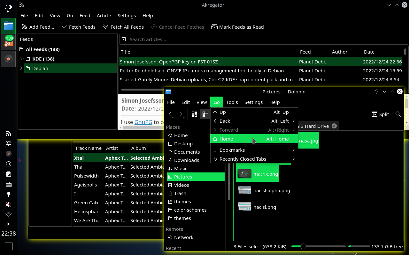Image resolution: width=409 pixels, height=255 pixels.
Task: Click the Dolphin help question mark button
Action: click(377, 91)
